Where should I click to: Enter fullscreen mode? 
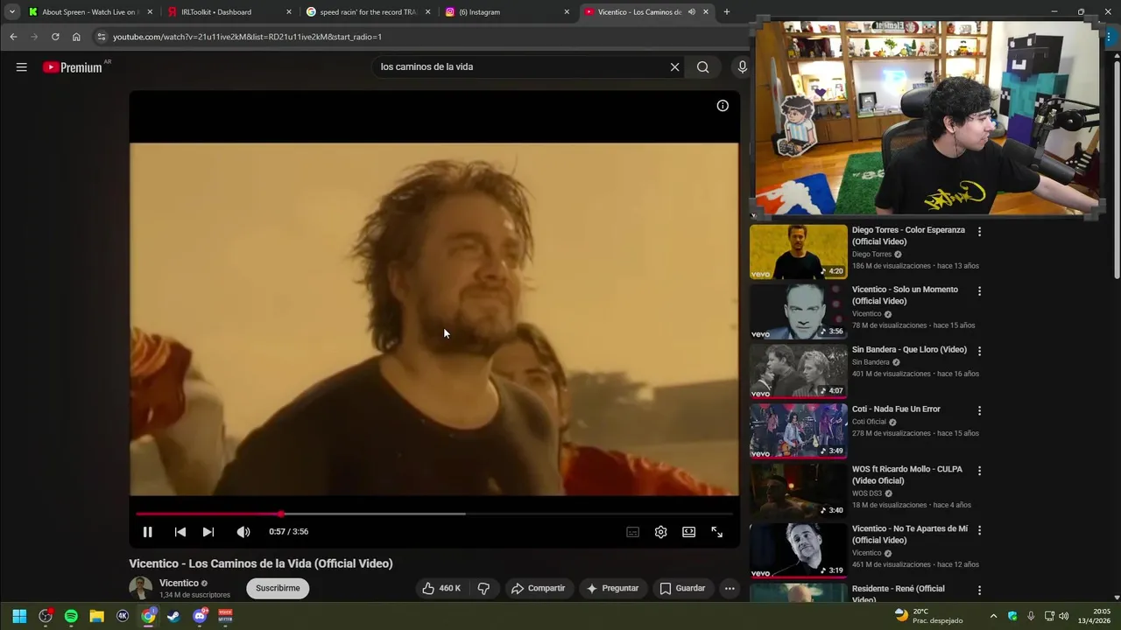[x=716, y=532]
